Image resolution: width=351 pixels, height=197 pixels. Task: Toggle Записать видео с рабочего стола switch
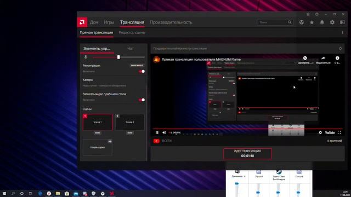click(141, 100)
